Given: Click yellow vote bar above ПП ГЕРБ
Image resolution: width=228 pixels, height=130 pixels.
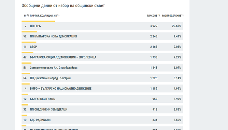Looking at the screenshot, I should 38,21.
